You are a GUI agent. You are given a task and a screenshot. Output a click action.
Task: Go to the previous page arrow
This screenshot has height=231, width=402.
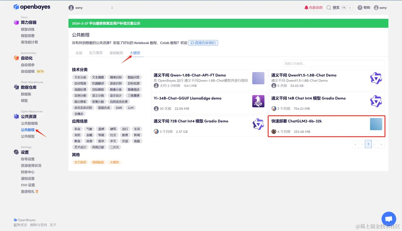362,144
